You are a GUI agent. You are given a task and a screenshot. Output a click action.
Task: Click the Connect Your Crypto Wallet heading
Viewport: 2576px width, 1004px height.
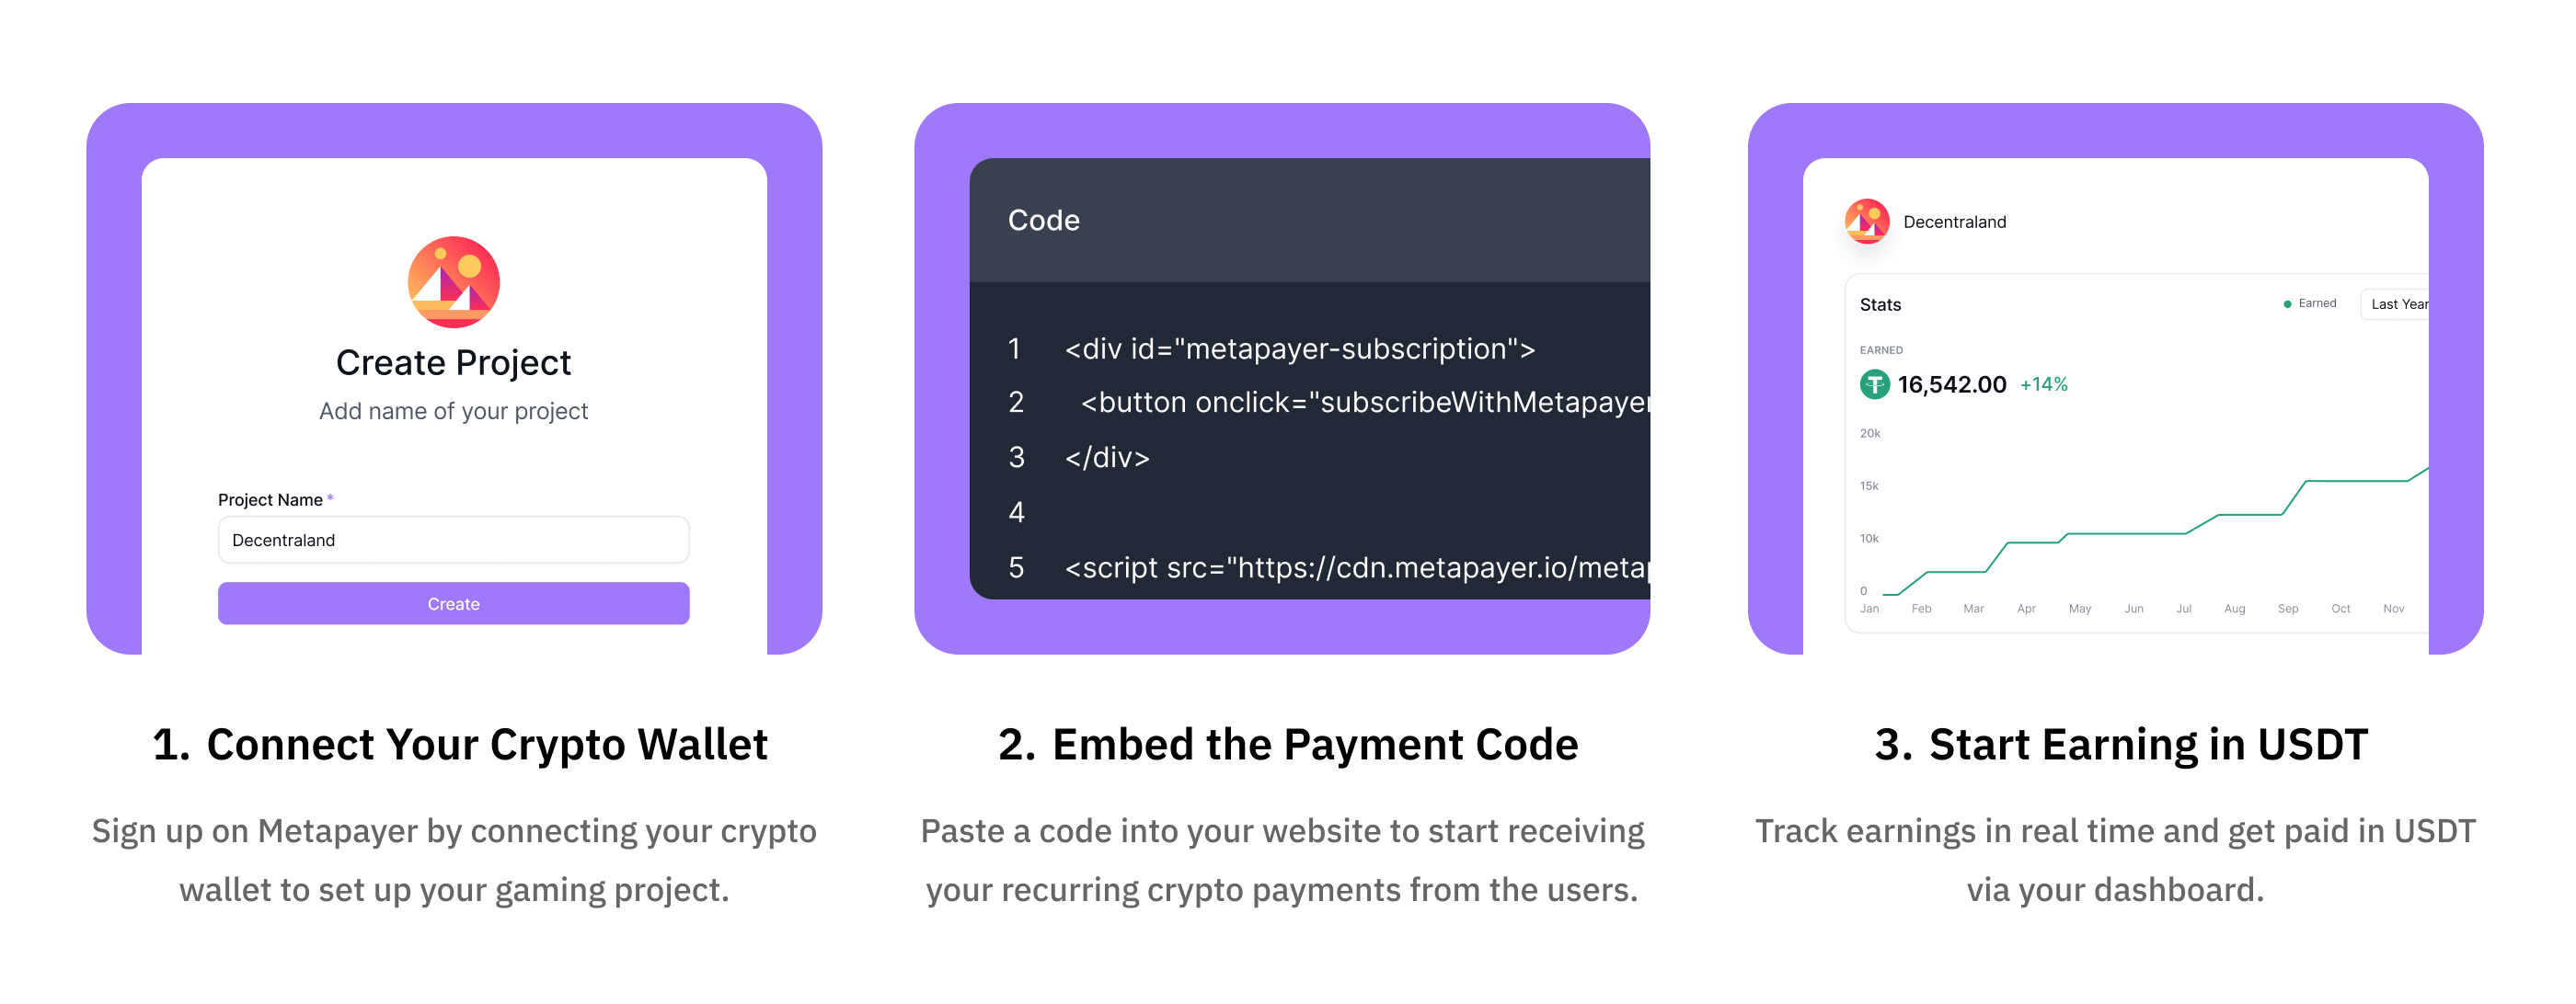[460, 744]
